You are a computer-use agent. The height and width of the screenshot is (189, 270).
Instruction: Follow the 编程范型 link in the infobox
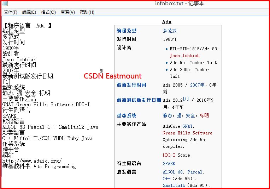tap(127, 31)
